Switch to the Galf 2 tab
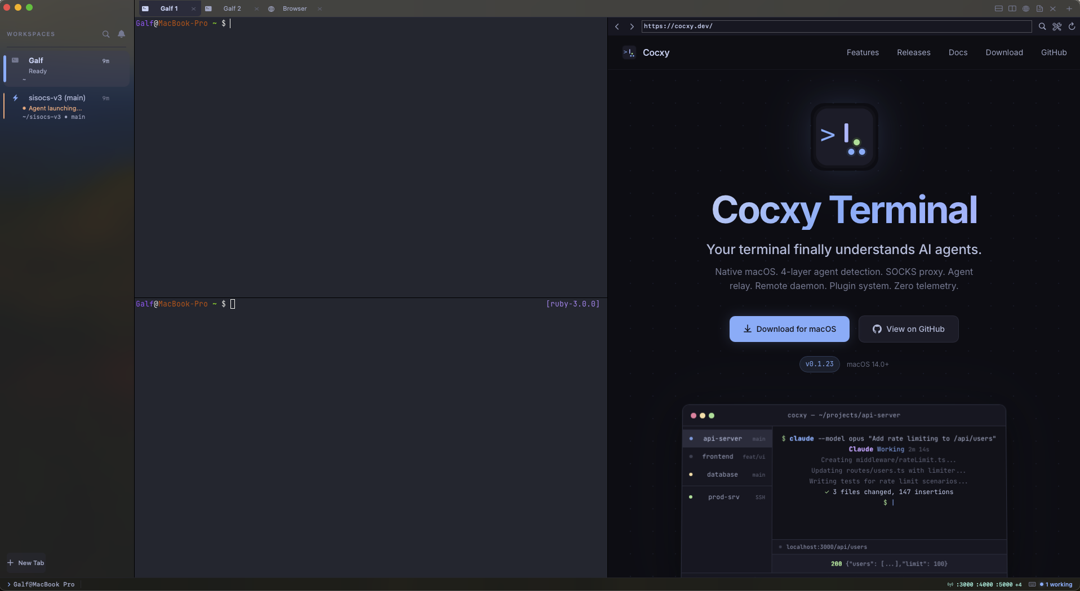The width and height of the screenshot is (1080, 591). [x=232, y=8]
